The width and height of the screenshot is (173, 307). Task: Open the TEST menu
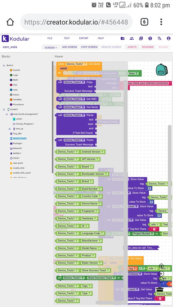pyautogui.click(x=67, y=38)
